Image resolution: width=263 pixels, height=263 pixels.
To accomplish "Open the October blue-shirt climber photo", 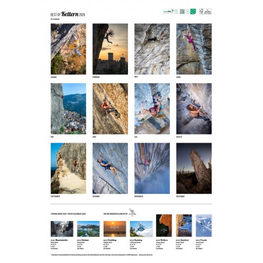I will click(x=110, y=168).
